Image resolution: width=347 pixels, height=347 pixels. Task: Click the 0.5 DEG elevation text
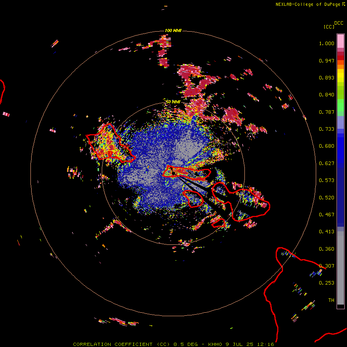click(186, 344)
